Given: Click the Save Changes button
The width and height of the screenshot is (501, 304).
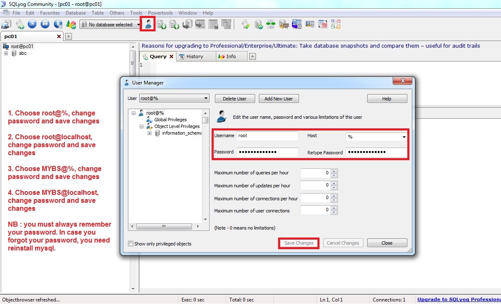Looking at the screenshot, I should pos(299,243).
